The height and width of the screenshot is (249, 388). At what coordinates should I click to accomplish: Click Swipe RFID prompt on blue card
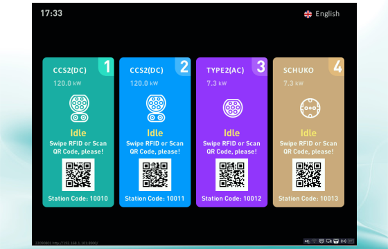[x=155, y=147]
